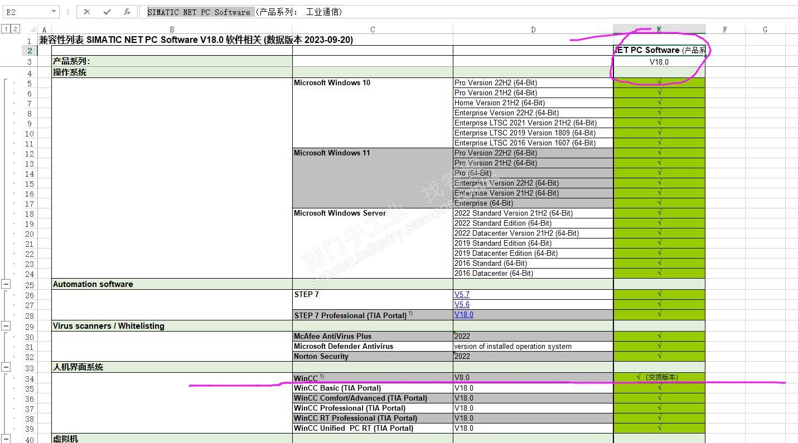Select column F header

(x=725, y=30)
